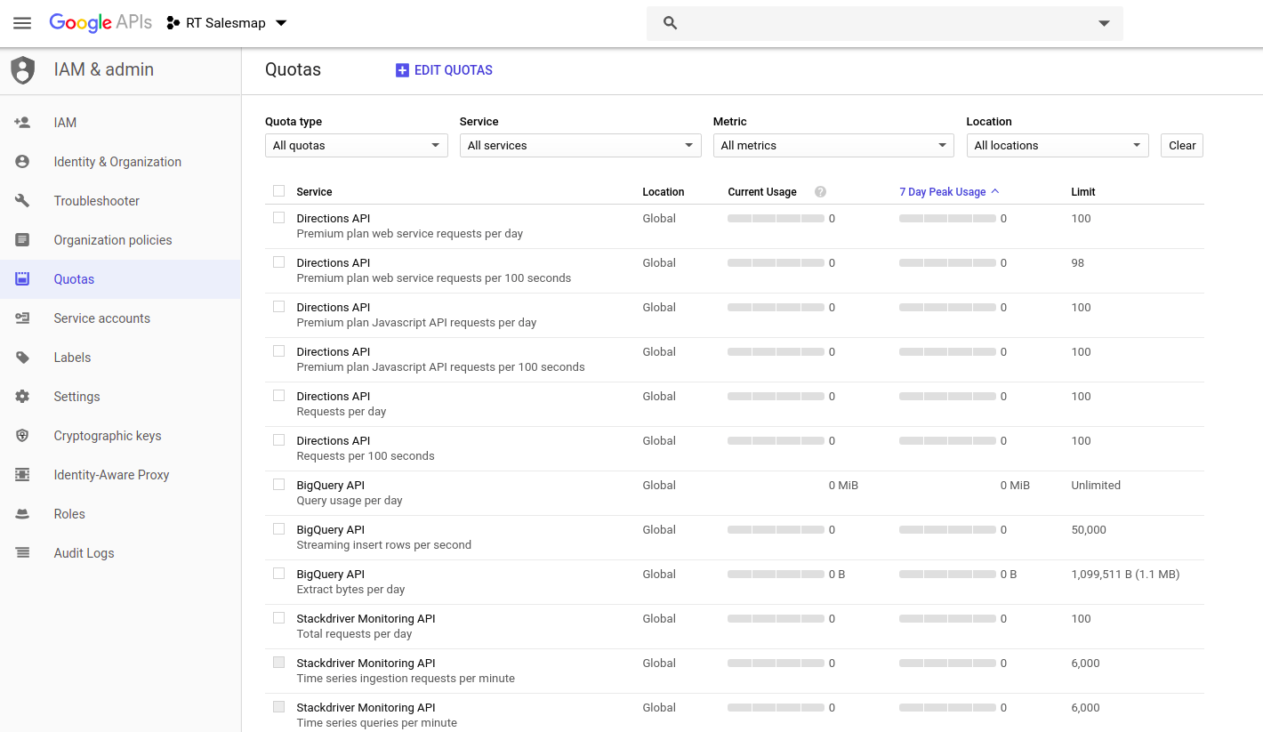Click the Settings gear icon
Viewport: 1263px width, 732px height.
click(22, 397)
